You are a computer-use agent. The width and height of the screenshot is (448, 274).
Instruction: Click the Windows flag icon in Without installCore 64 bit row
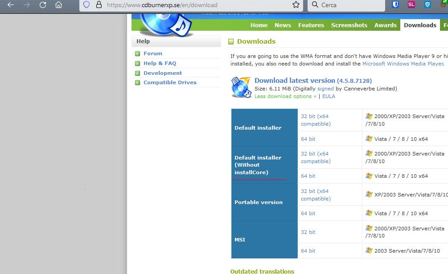coord(369,176)
